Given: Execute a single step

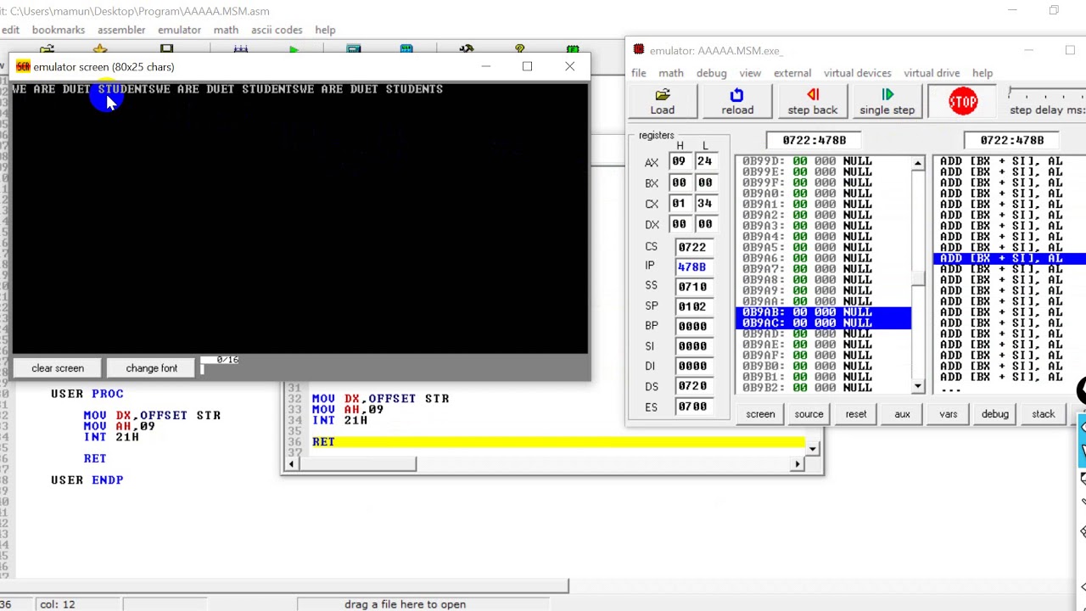Looking at the screenshot, I should tap(887, 101).
